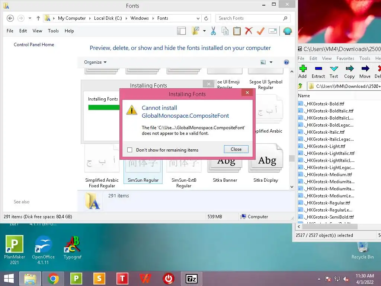Screen dimensions: 381x286
Task: Open the blue Help question icon
Action: tap(286, 62)
